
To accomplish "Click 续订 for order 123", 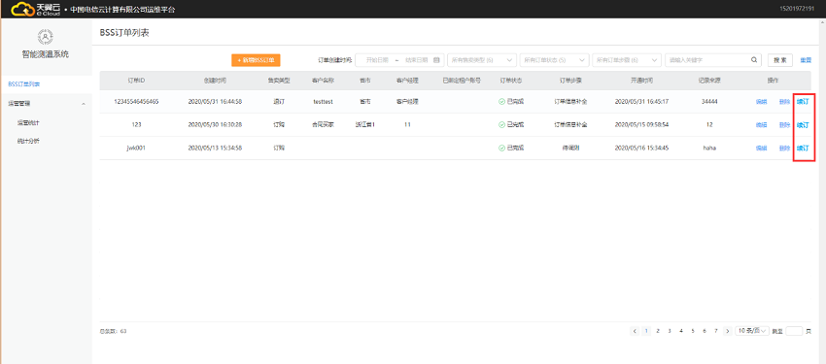I will point(803,125).
